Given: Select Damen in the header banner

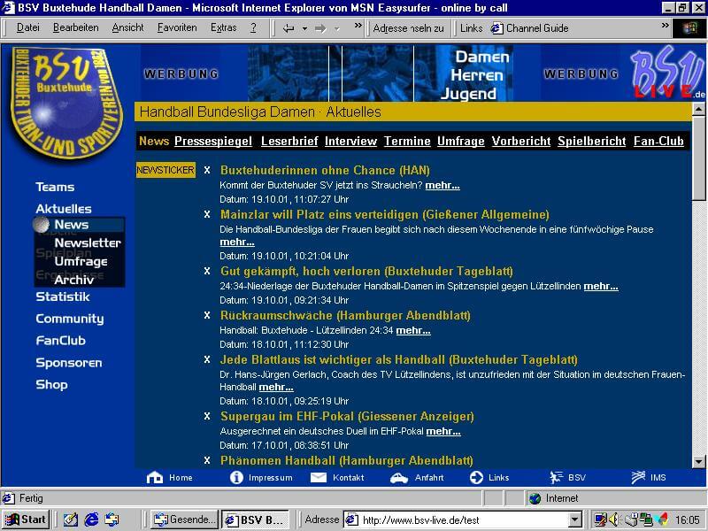Looking at the screenshot, I should click(x=481, y=57).
